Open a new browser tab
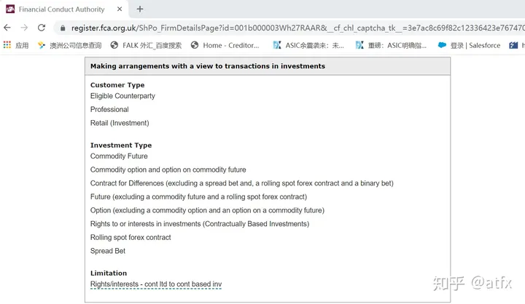525x304 pixels. click(140, 9)
